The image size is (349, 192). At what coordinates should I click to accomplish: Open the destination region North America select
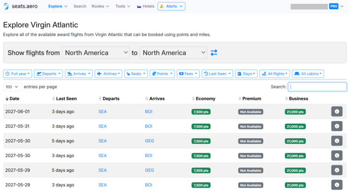tap(173, 53)
